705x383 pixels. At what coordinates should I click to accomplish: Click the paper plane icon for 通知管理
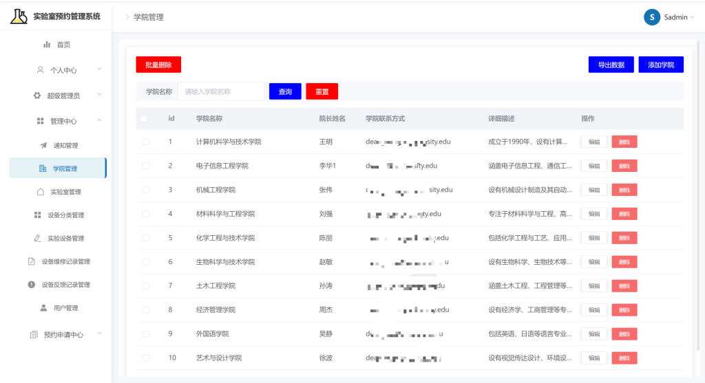(x=43, y=145)
